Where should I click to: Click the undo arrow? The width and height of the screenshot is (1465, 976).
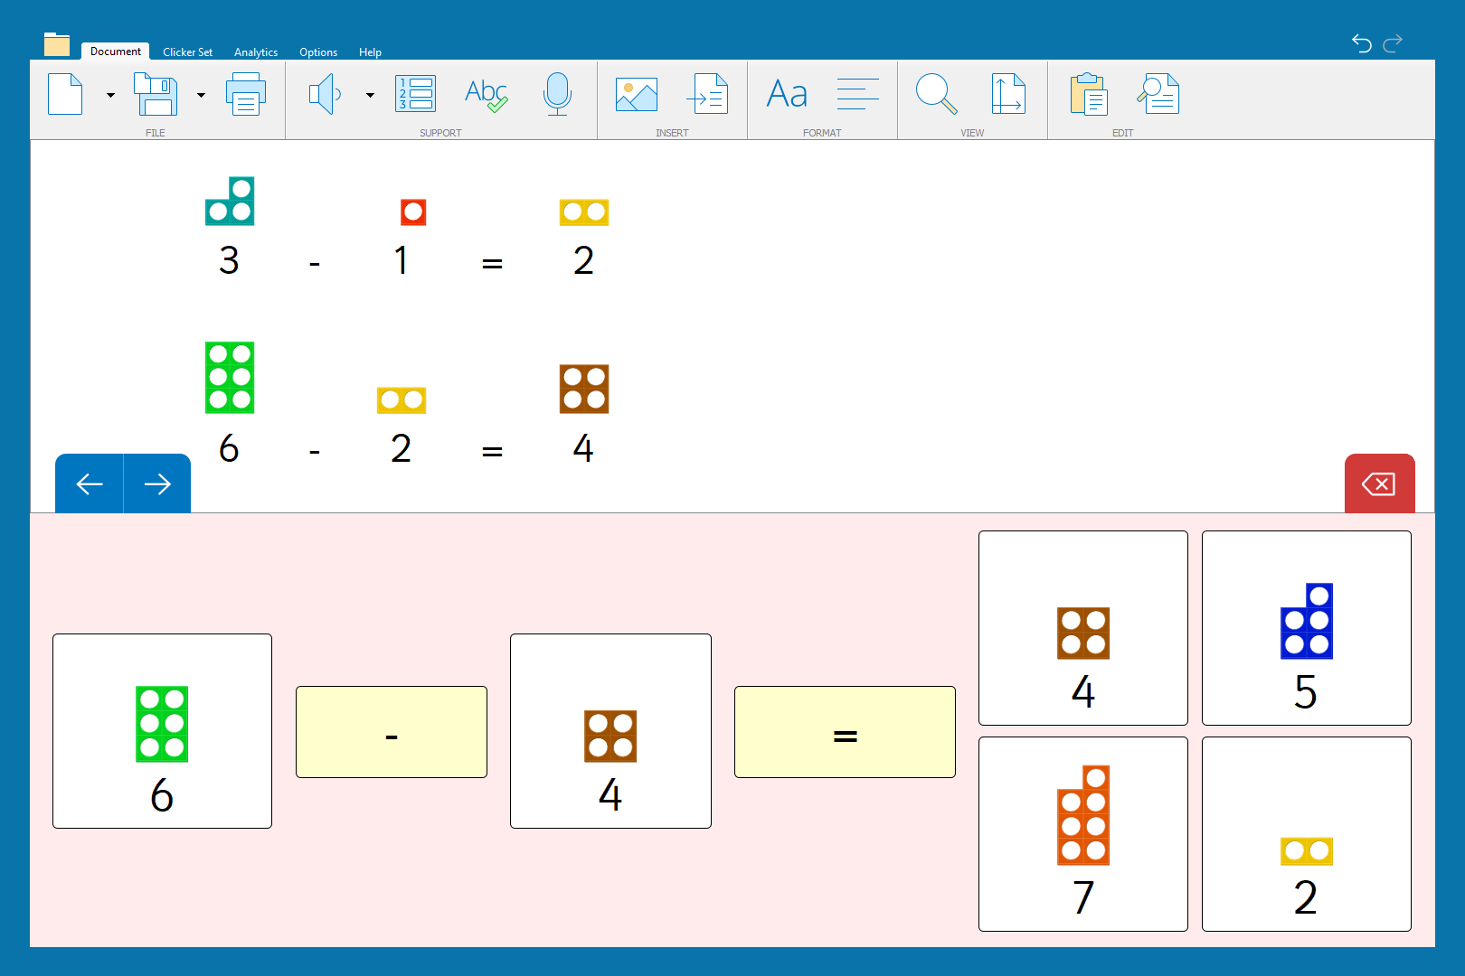pyautogui.click(x=1361, y=42)
